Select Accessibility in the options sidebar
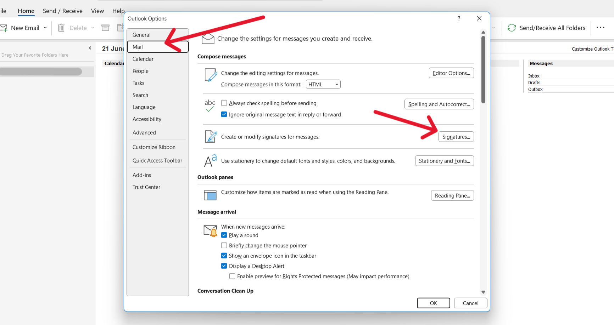The height and width of the screenshot is (325, 614). (x=157, y=119)
